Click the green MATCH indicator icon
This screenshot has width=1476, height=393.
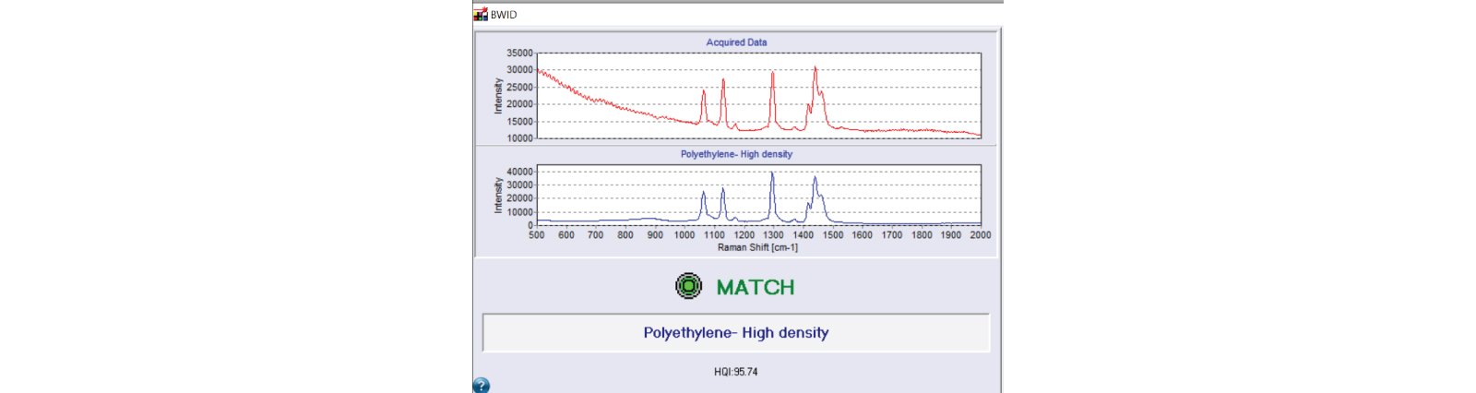[x=689, y=286]
